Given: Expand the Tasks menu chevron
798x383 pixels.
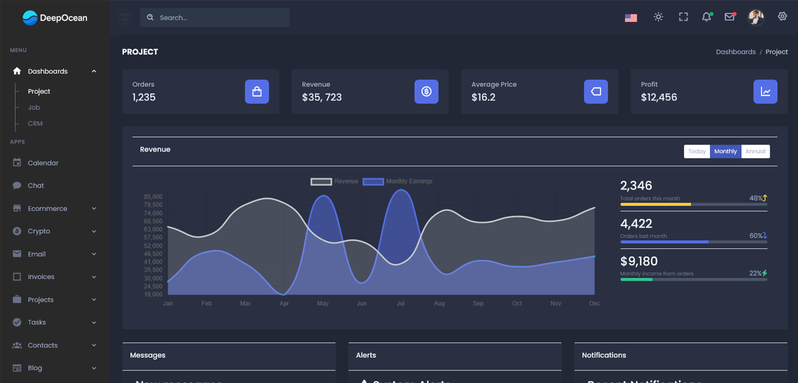Looking at the screenshot, I should pos(94,323).
